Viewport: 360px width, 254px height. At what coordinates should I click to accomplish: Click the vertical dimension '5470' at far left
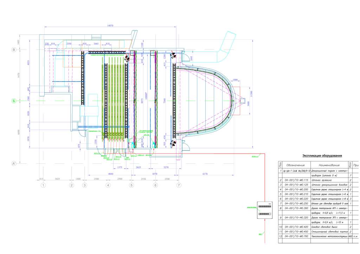pyautogui.click(x=19, y=75)
